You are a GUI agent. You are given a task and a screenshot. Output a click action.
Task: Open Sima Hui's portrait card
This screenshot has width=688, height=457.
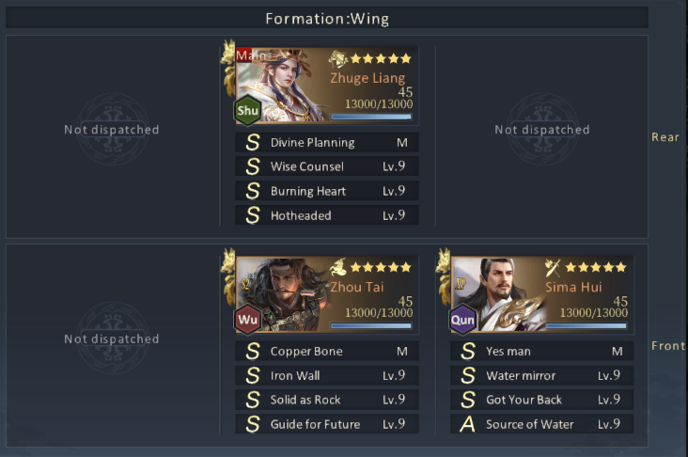click(x=542, y=294)
